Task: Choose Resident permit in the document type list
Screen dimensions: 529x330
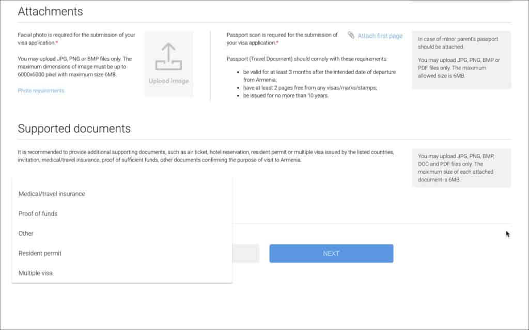Action: pyautogui.click(x=122, y=253)
